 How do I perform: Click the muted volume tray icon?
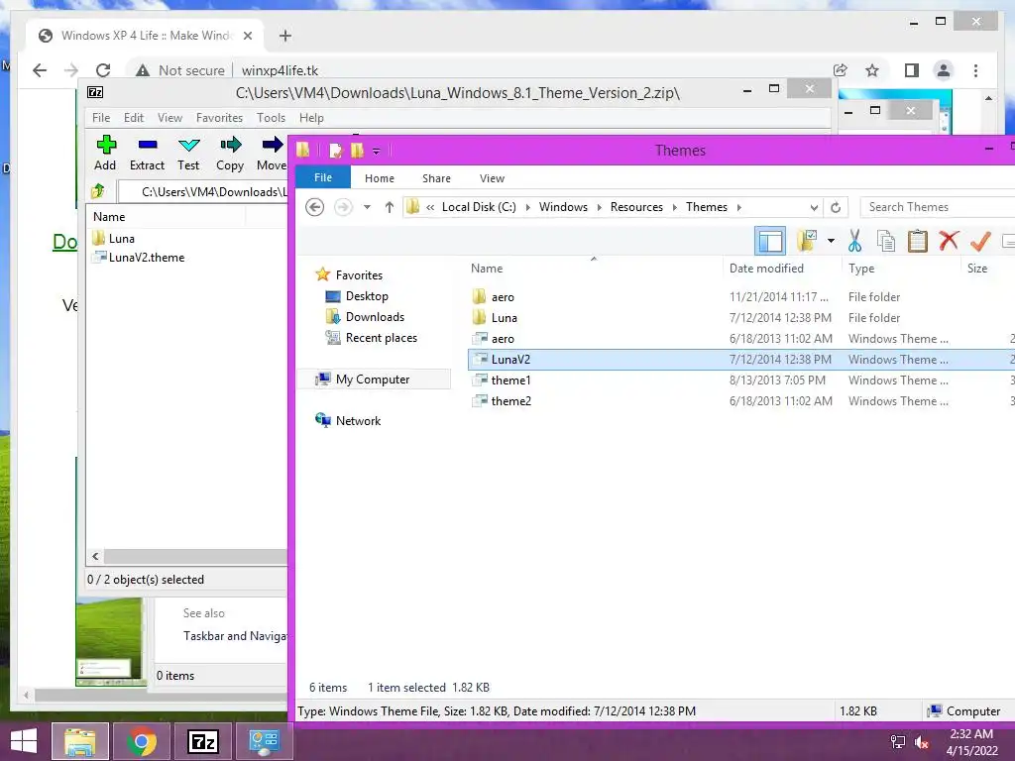922,742
